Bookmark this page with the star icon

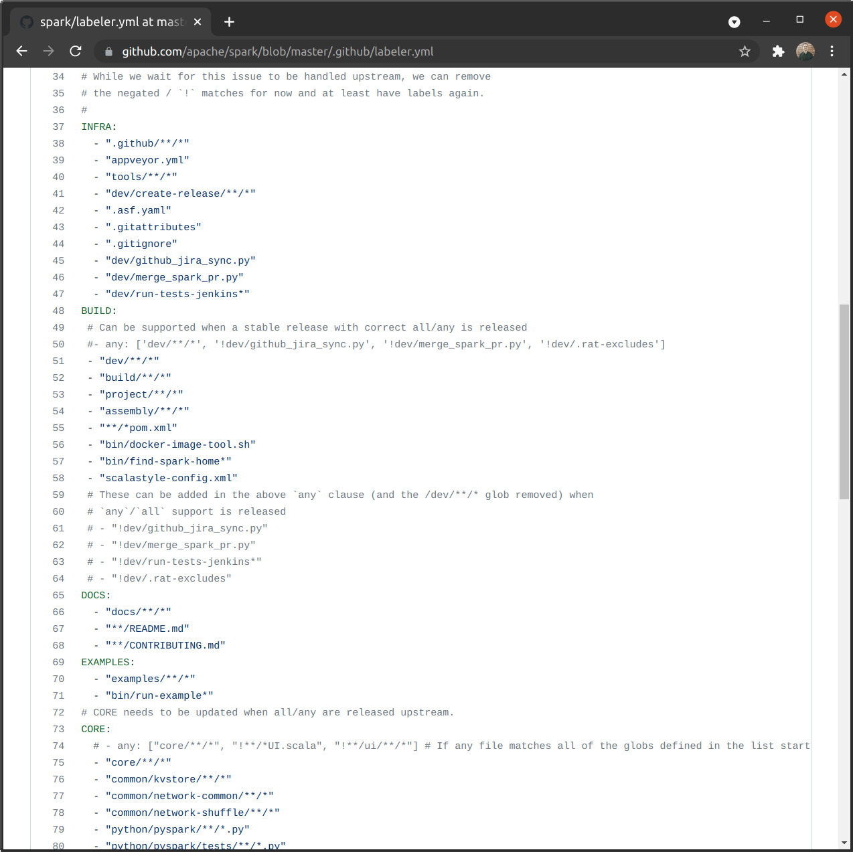point(745,52)
